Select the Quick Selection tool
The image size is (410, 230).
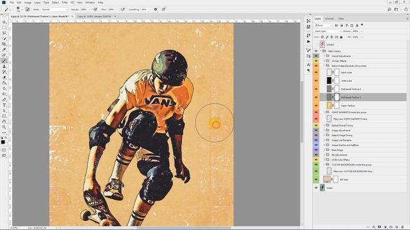(x=4, y=38)
